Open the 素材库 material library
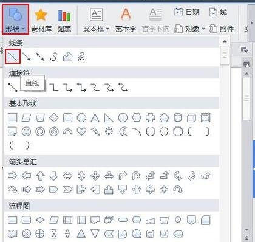Viewport: 255px width, 242px height. click(41, 20)
